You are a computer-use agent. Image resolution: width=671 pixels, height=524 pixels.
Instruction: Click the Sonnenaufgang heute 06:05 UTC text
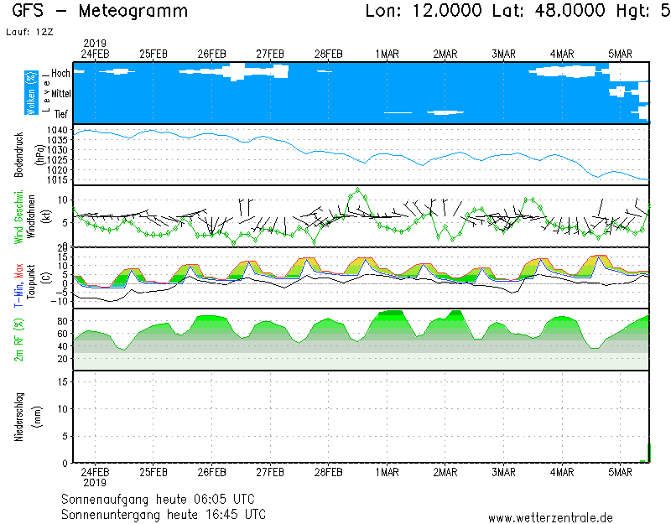click(x=164, y=499)
